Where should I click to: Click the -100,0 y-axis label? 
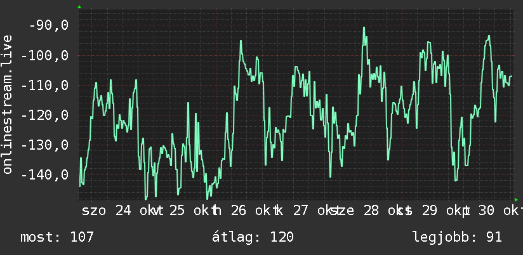tap(44, 55)
